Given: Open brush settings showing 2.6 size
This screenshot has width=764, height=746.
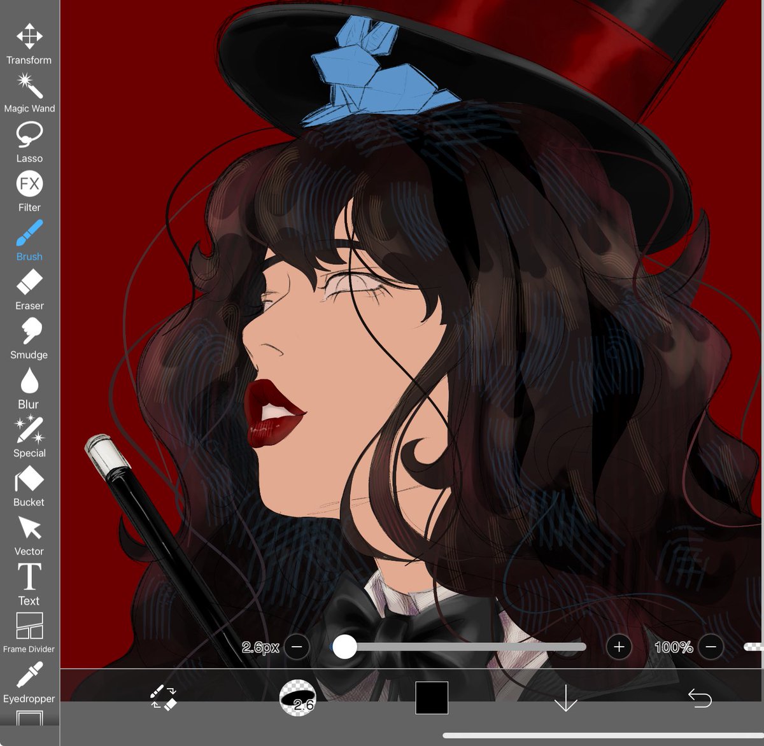Looking at the screenshot, I should (298, 698).
